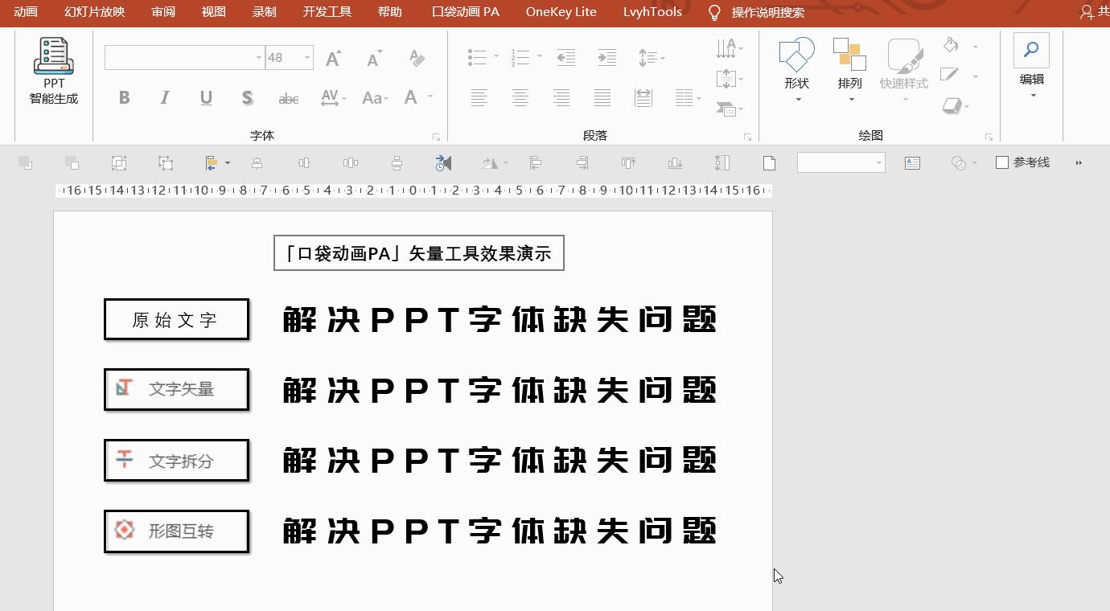Click the blank page icon on the quick toolbar
Viewport: 1110px width, 611px height.
[x=768, y=162]
